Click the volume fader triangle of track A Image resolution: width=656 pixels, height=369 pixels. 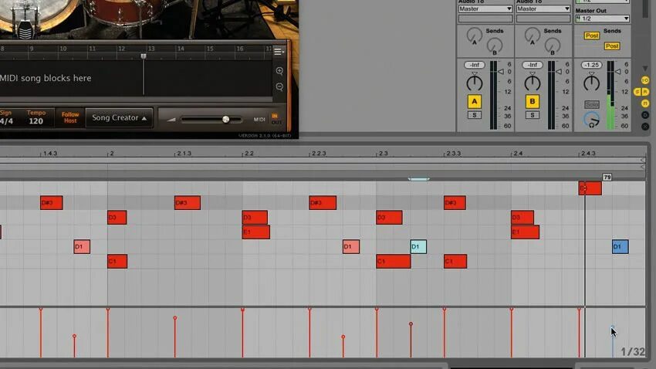[501, 72]
